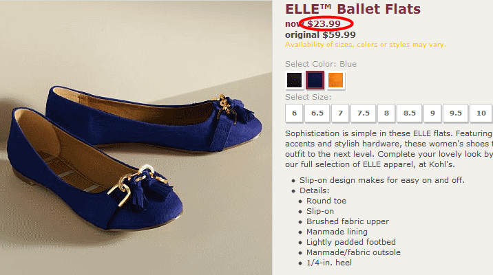Click the original $59.99 price text

tap(320, 35)
